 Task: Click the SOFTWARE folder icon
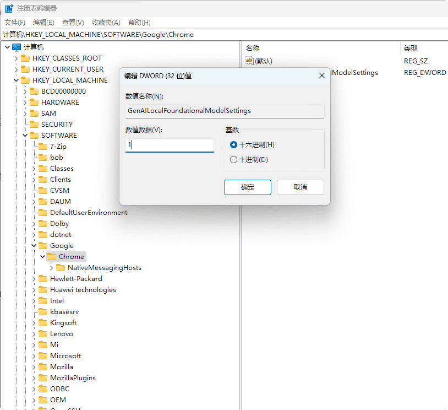pos(34,136)
